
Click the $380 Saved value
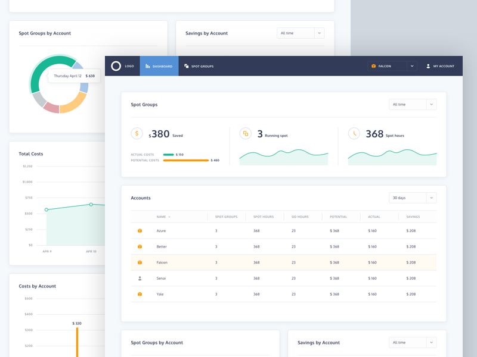[159, 134]
